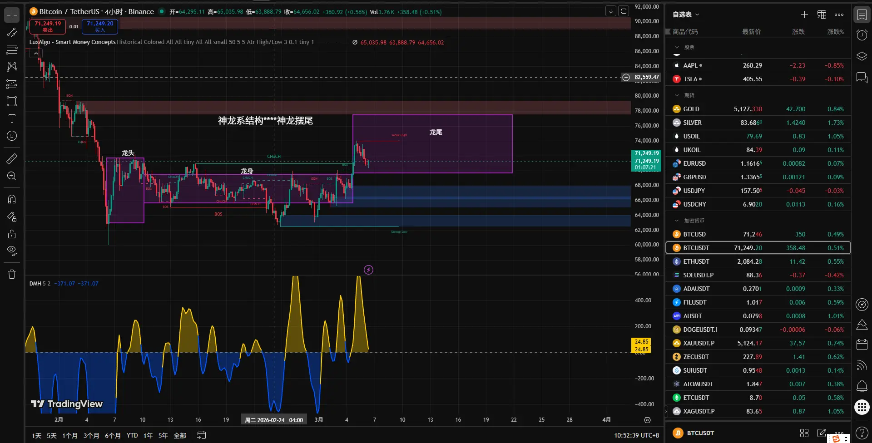Collapse the 股票 watchlist section
Screen dimensions: 872x443
point(677,47)
